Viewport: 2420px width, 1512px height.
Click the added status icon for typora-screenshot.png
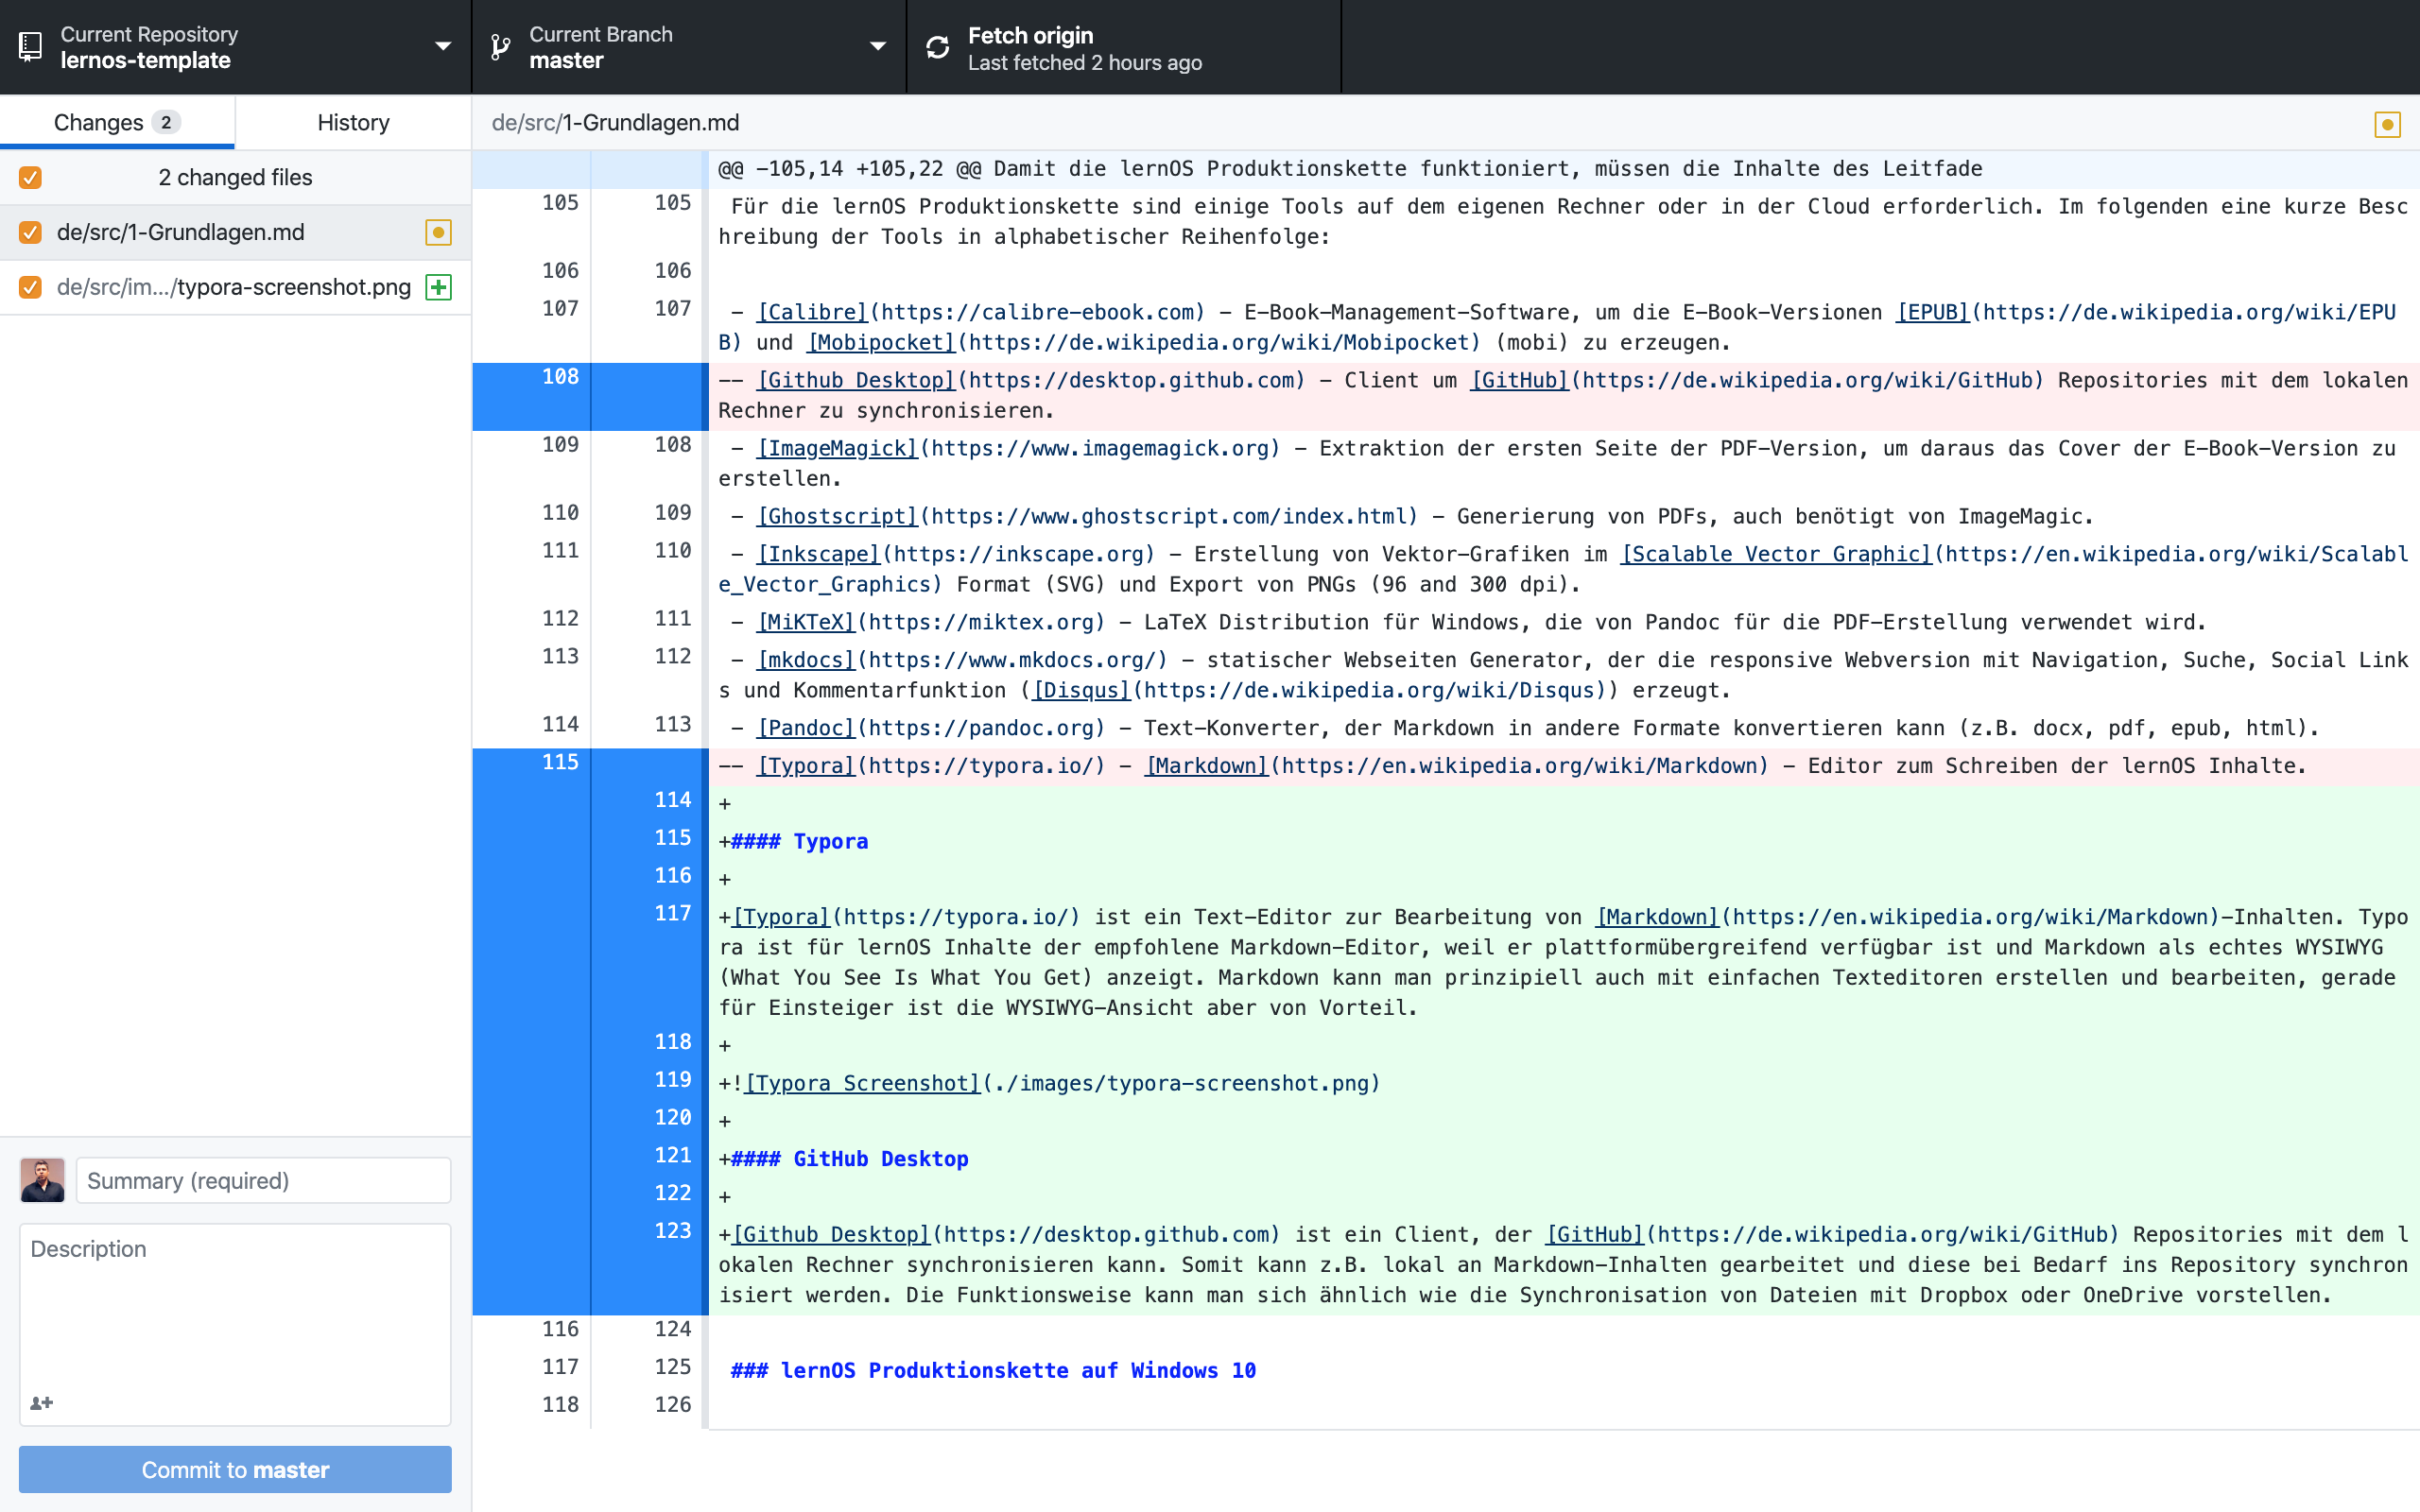438,288
